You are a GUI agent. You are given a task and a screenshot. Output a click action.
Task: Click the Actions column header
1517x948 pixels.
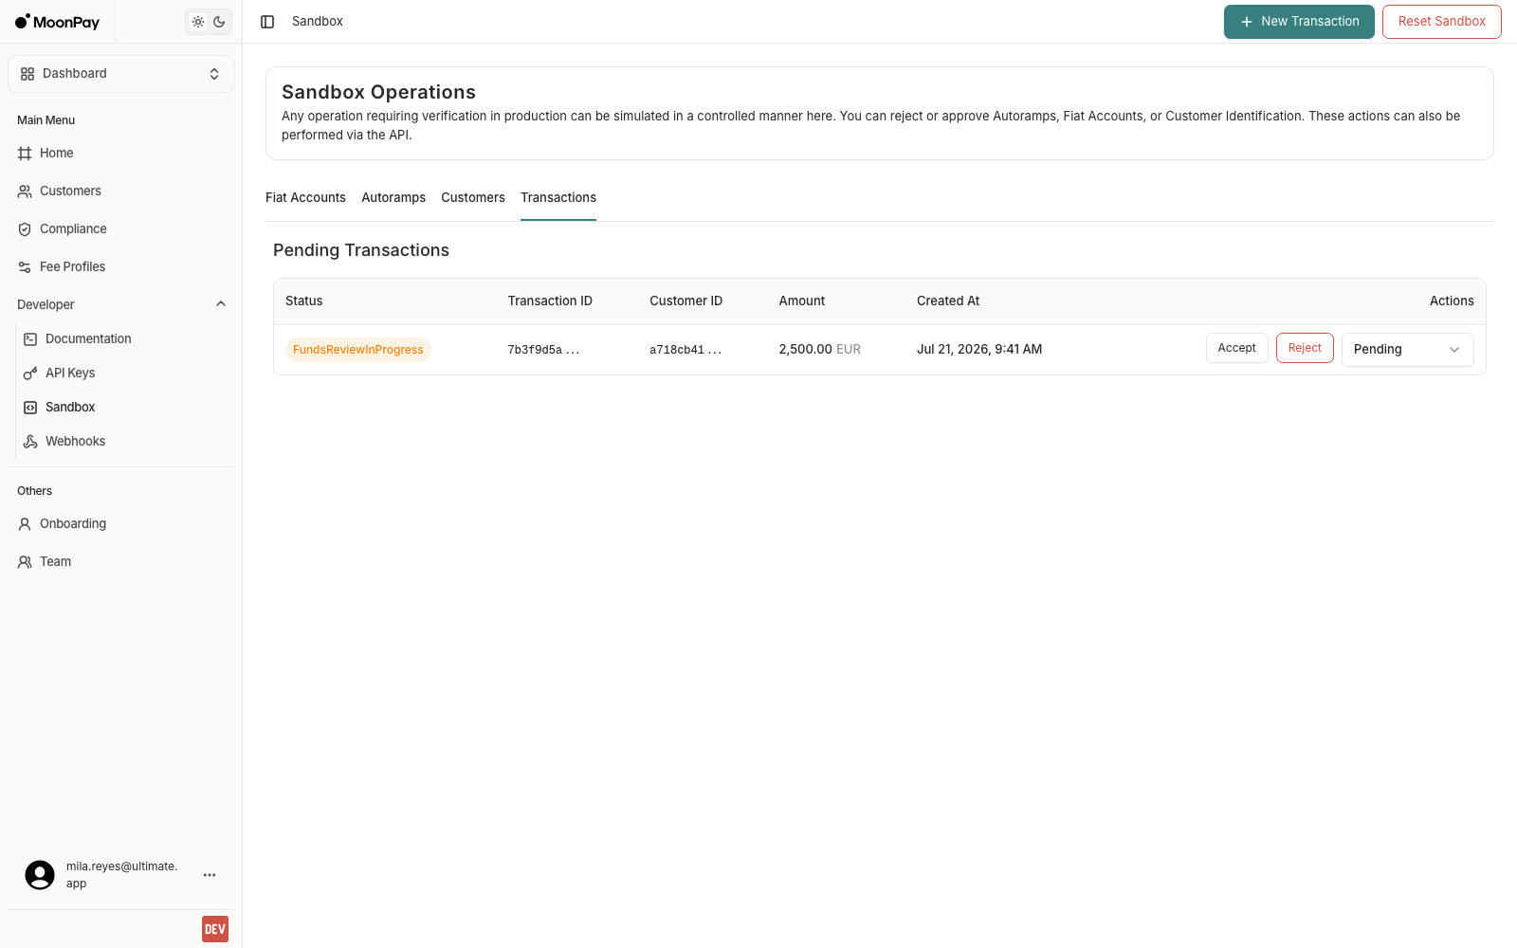[1452, 301]
